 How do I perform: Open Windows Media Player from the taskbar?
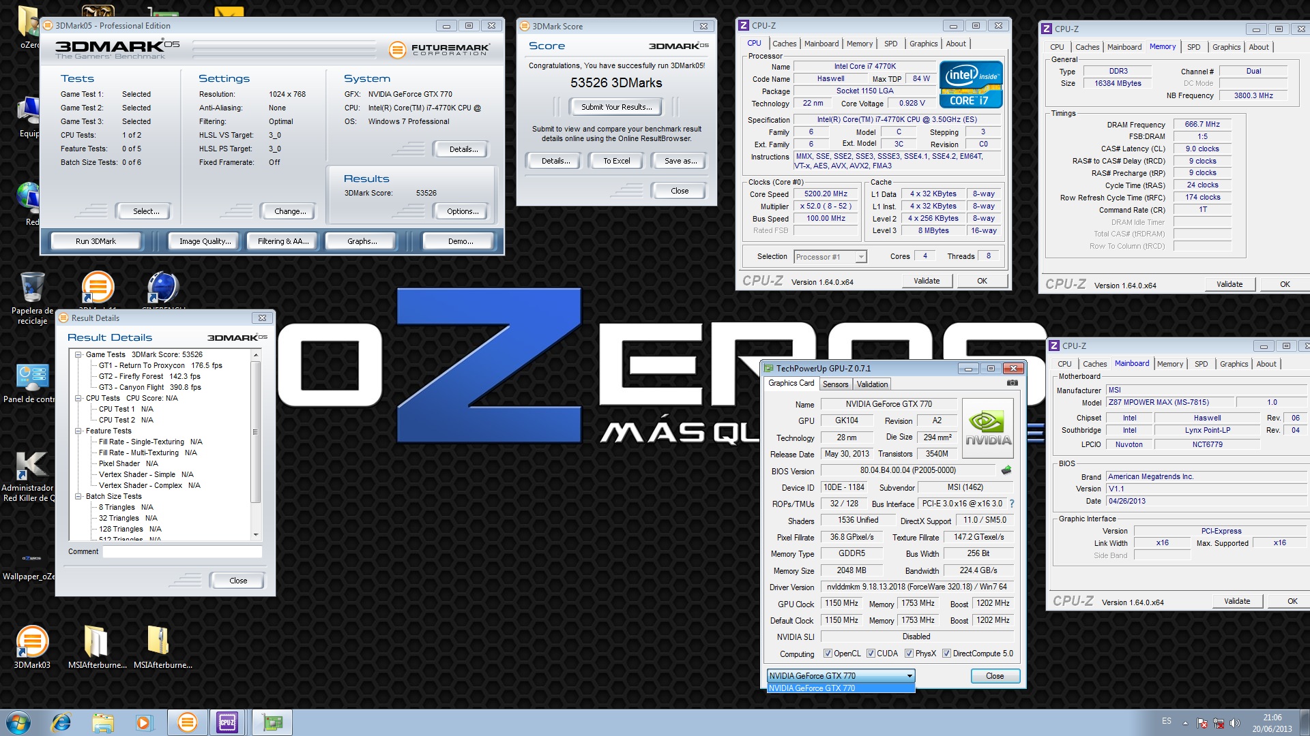point(144,722)
